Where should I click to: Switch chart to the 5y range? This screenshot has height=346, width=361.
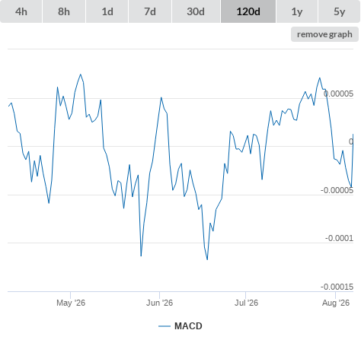click(x=340, y=11)
